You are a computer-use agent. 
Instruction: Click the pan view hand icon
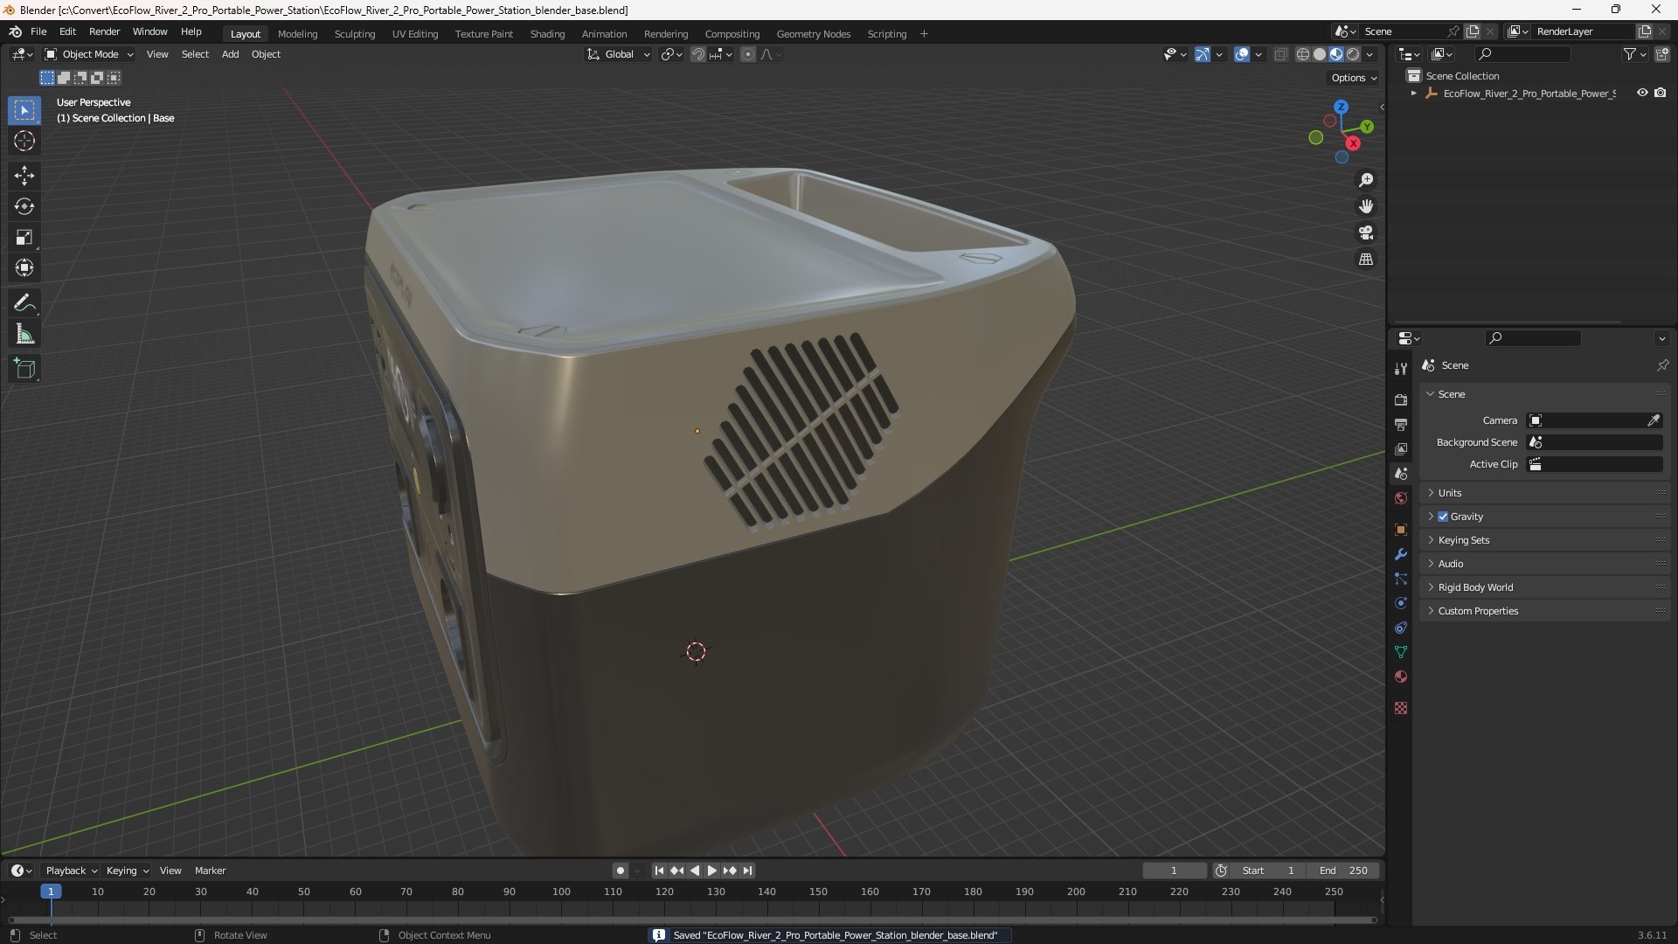[1366, 206]
